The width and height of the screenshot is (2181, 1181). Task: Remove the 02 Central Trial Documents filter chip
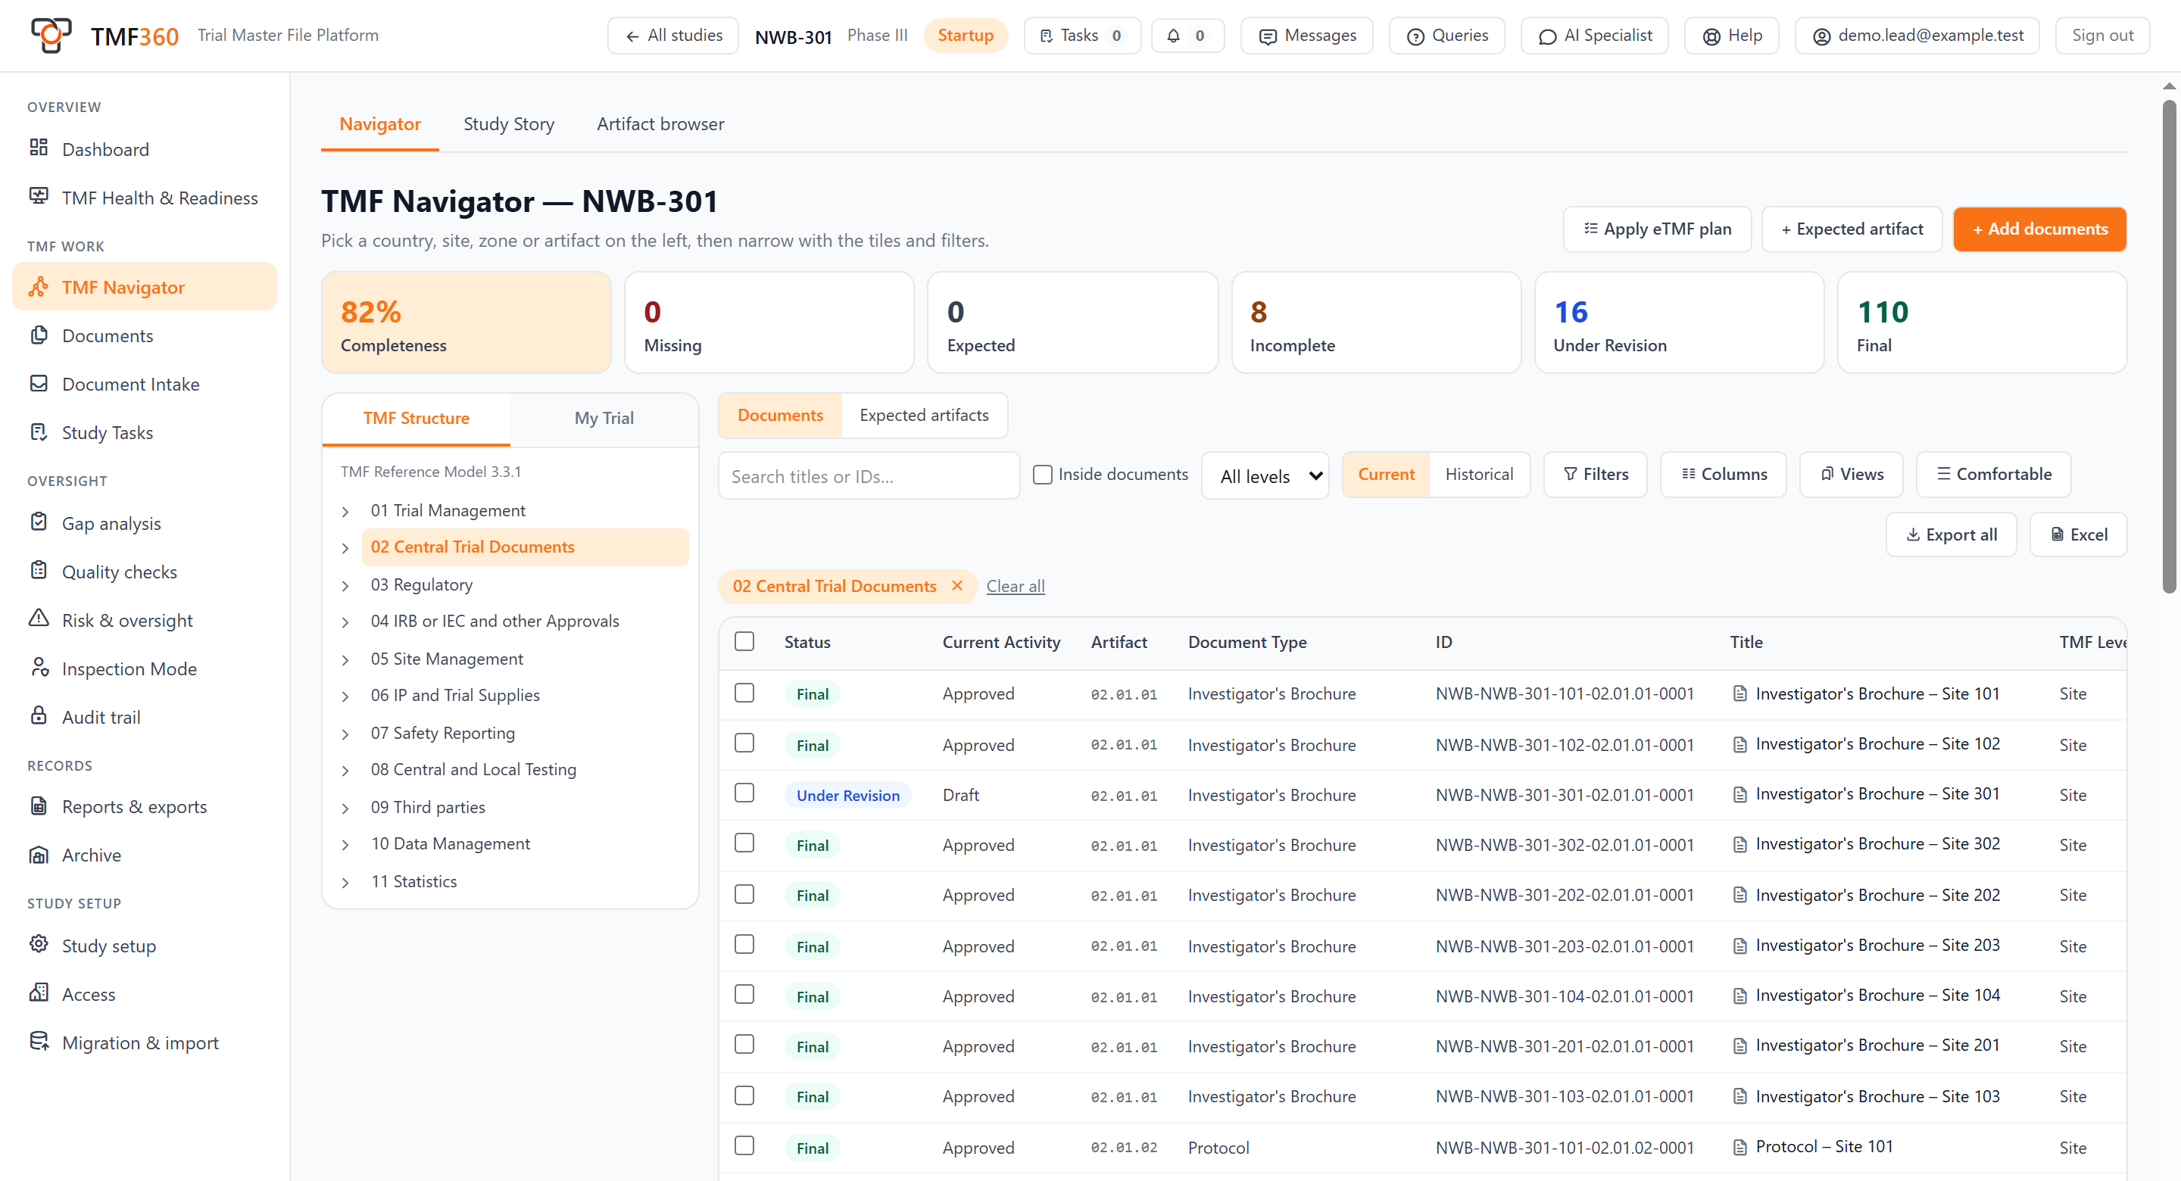pos(956,586)
